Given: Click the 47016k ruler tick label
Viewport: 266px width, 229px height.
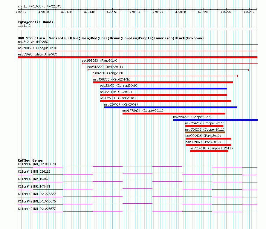Looking at the screenshot, I should coord(135,12).
